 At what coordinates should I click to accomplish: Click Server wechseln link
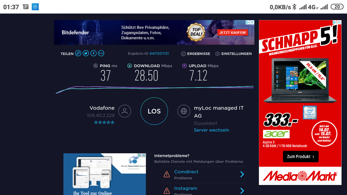[211, 130]
